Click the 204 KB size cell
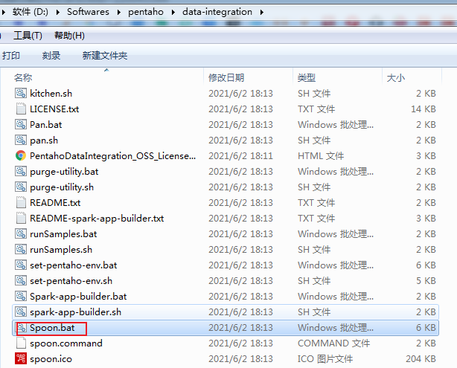Viewport: 457px width, 368px height. [421, 359]
